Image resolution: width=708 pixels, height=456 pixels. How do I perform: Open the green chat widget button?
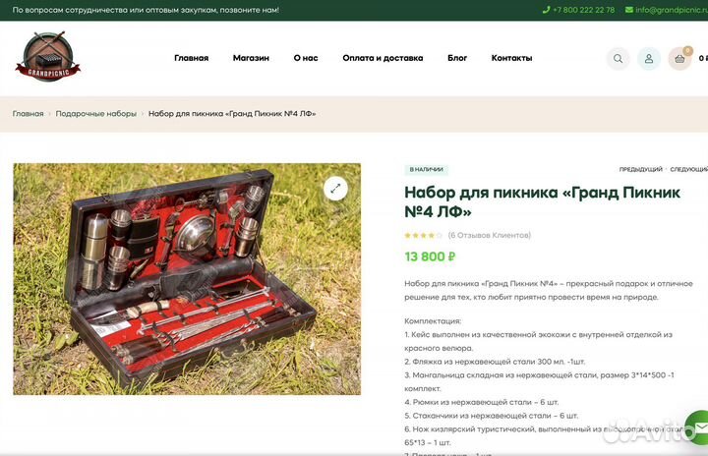697,427
